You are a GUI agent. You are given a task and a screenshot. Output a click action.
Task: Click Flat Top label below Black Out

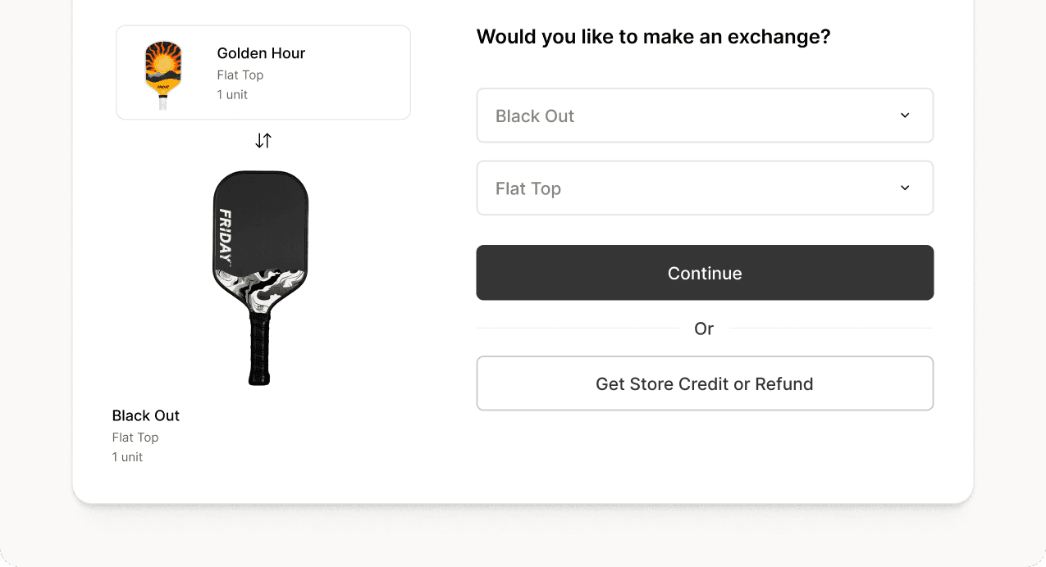(x=135, y=438)
